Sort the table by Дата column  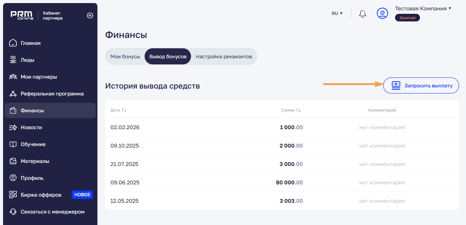(x=118, y=110)
